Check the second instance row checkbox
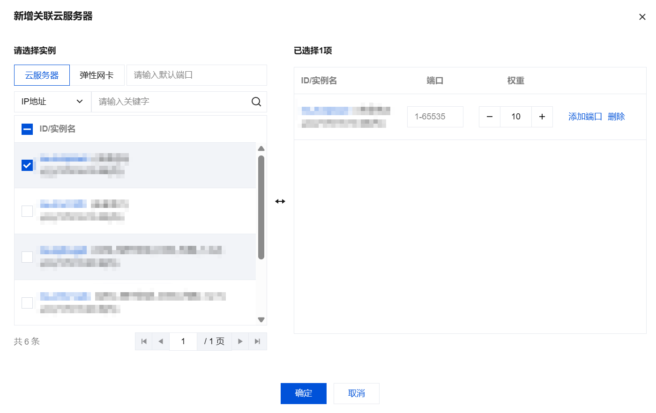 coord(27,211)
